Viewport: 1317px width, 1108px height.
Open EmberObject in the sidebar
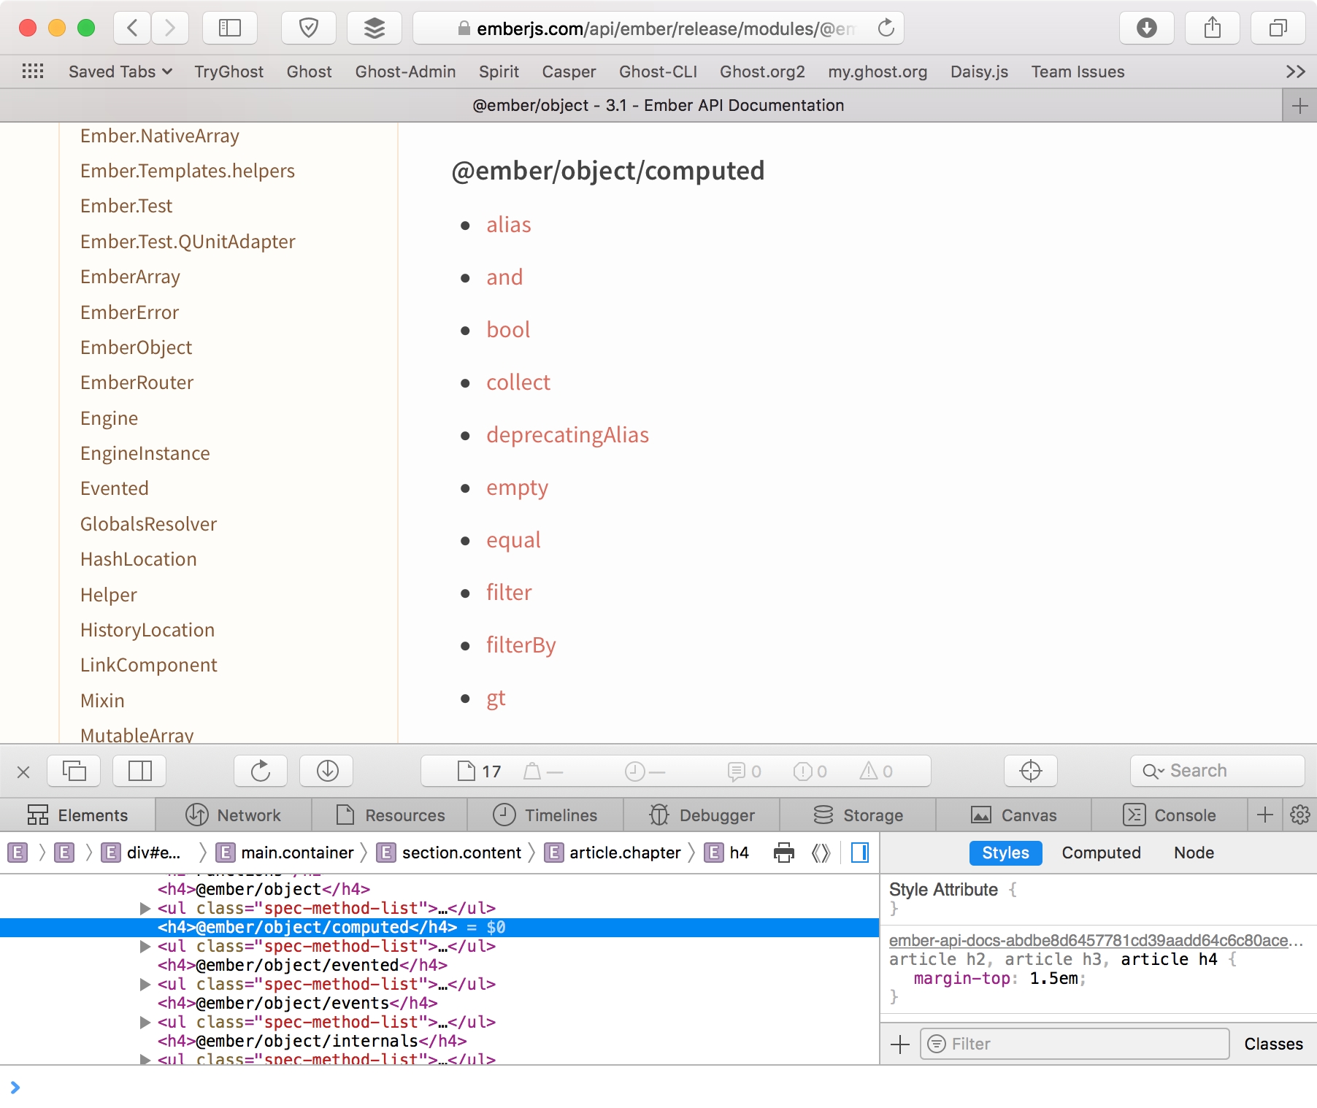(136, 347)
